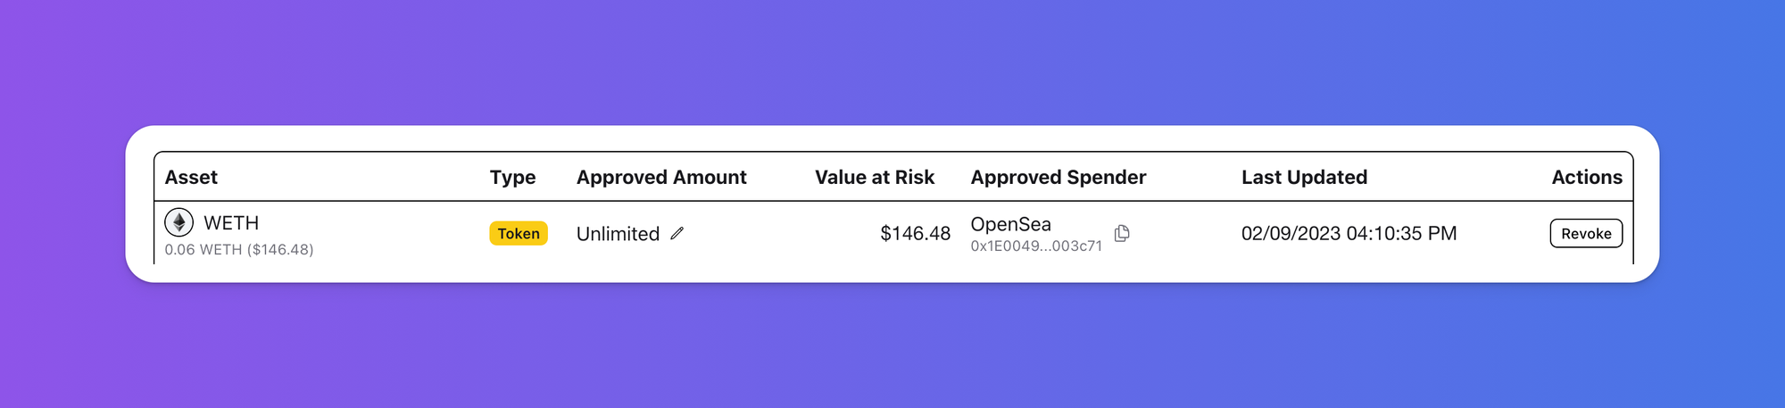The width and height of the screenshot is (1785, 408).
Task: Click the yellow Token badge
Action: click(x=518, y=233)
